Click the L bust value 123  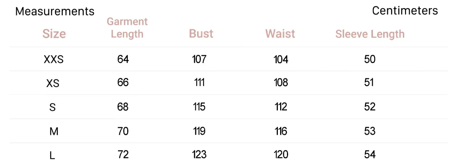coord(199,154)
